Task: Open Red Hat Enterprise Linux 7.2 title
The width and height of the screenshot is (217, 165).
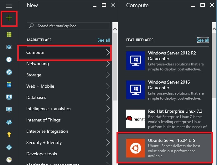Action: [x=175, y=111]
